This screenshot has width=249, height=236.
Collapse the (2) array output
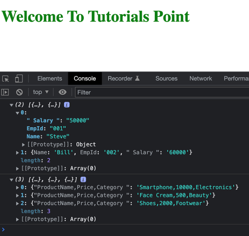pos(11,105)
